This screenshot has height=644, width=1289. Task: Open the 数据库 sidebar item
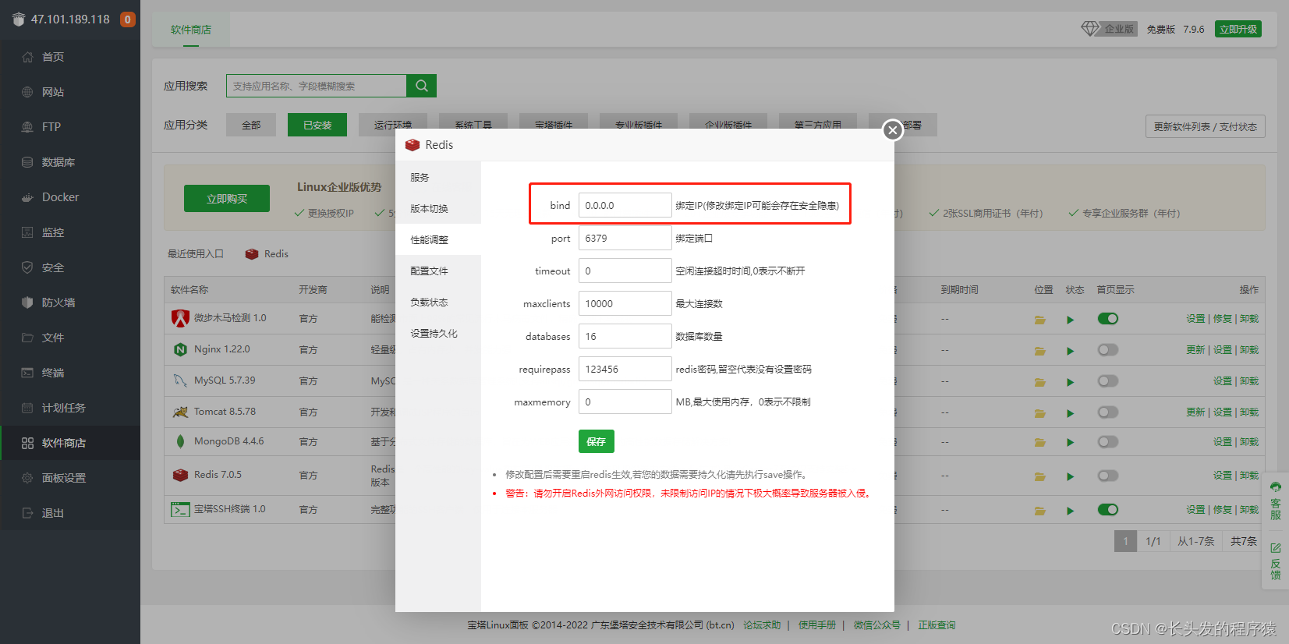pyautogui.click(x=70, y=162)
